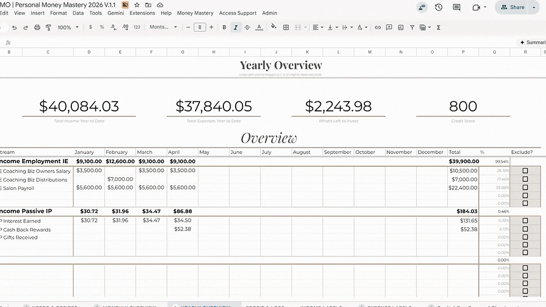This screenshot has height=307, width=546.
Task: Increase decimal places
Action: click(125, 27)
